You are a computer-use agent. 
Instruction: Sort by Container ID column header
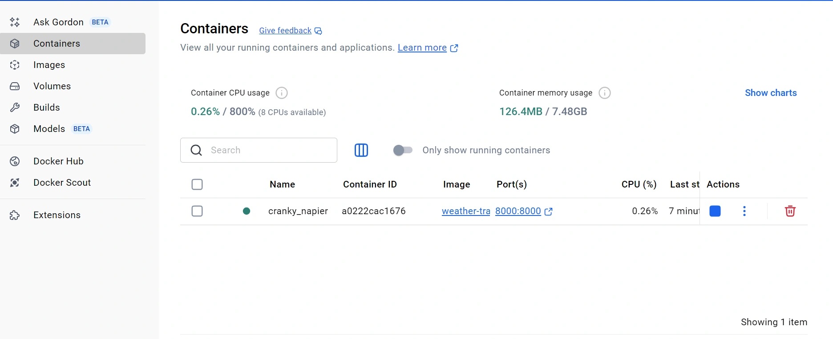coord(370,184)
